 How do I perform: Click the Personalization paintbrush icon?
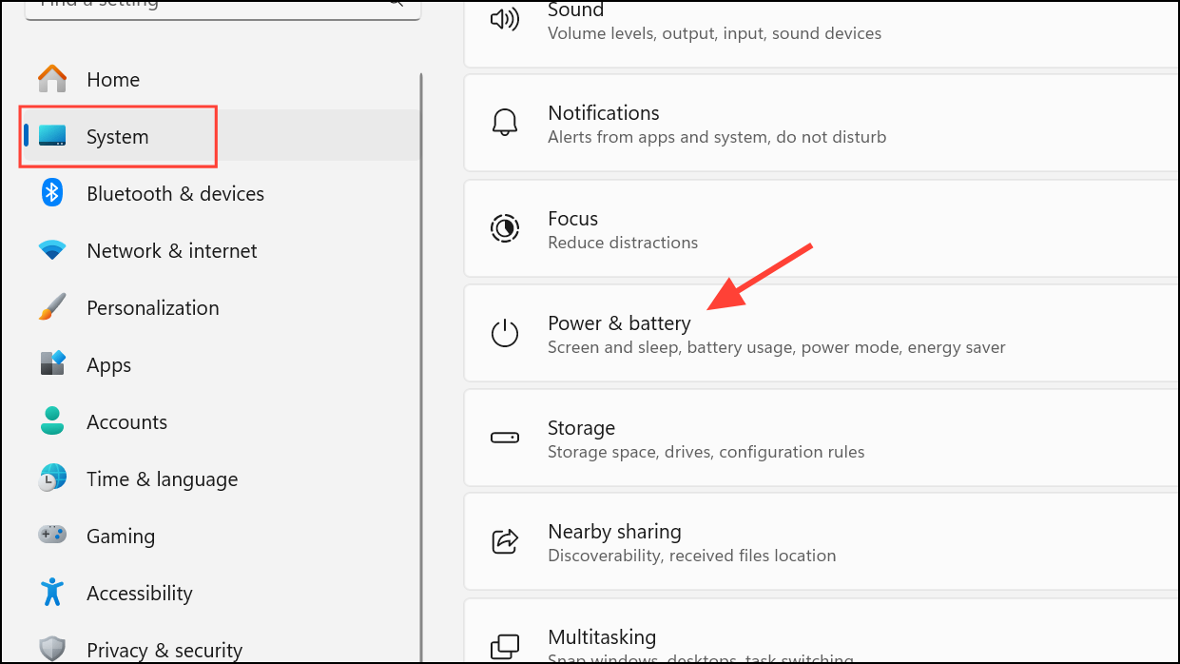tap(52, 307)
